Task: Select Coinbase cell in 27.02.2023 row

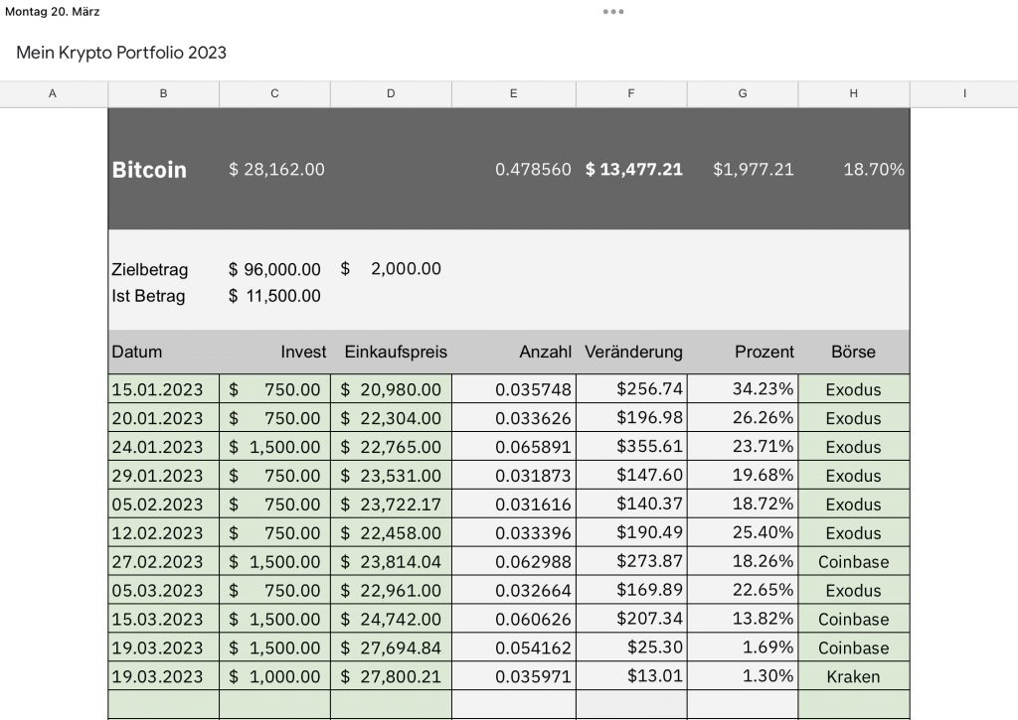Action: click(854, 561)
